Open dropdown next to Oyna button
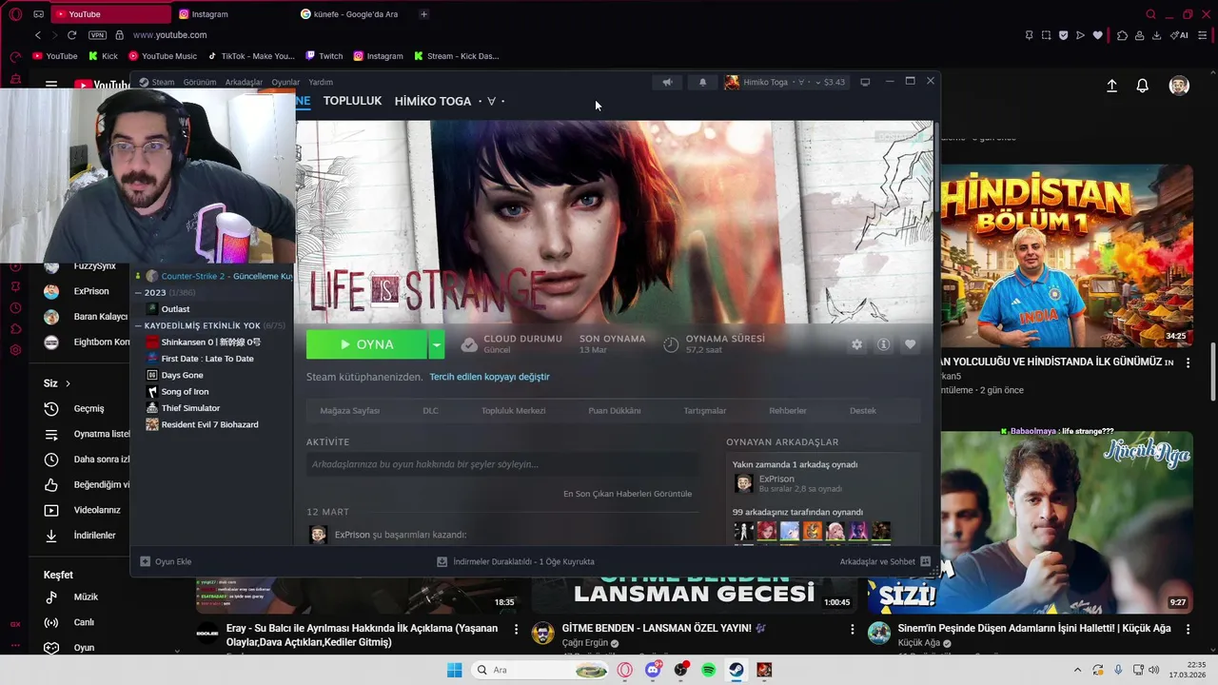 tap(436, 344)
